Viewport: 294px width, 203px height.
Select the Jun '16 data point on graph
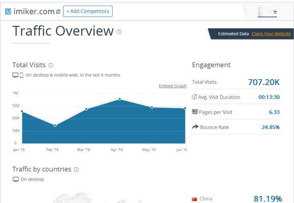pos(185,108)
